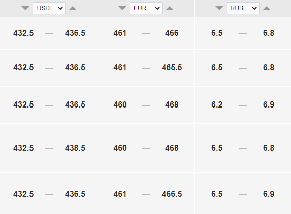This screenshot has width=291, height=214.
Task: Sort RUB sell rate ascending arrow
Action: coord(267,8)
